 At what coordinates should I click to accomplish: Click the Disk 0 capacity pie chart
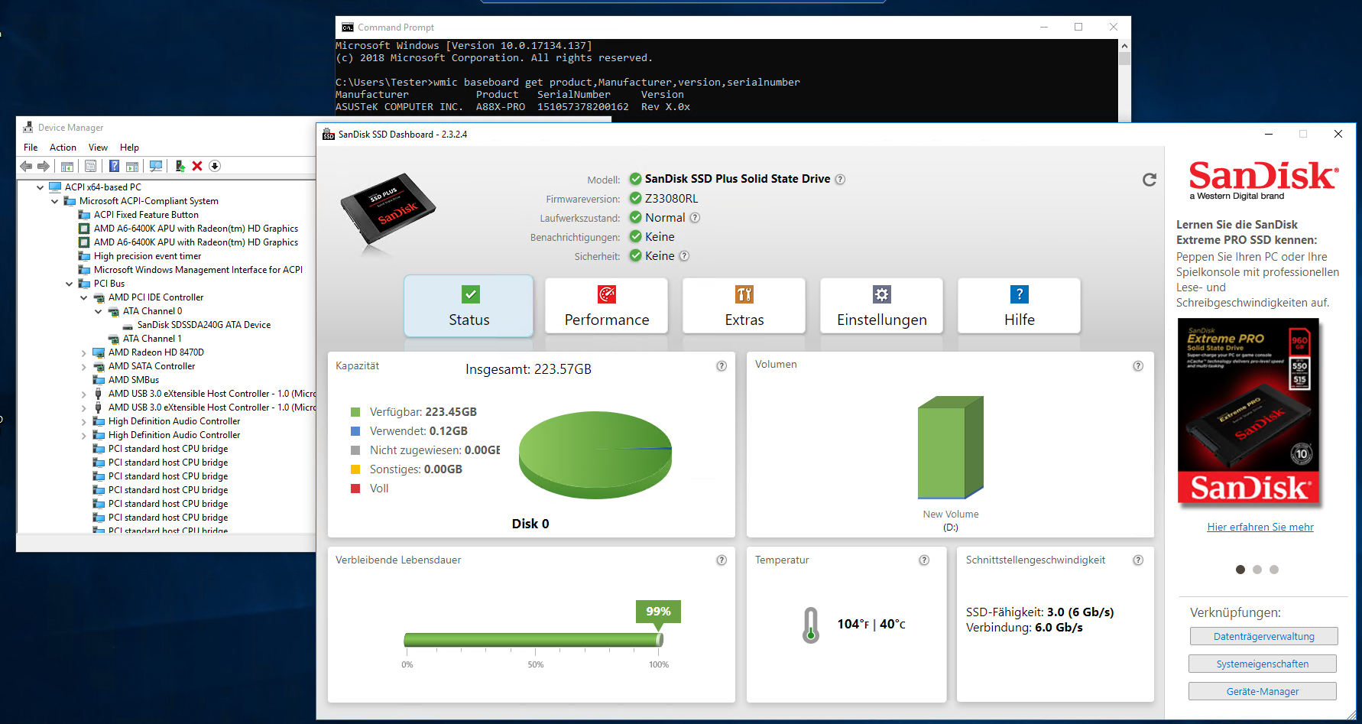pos(595,455)
